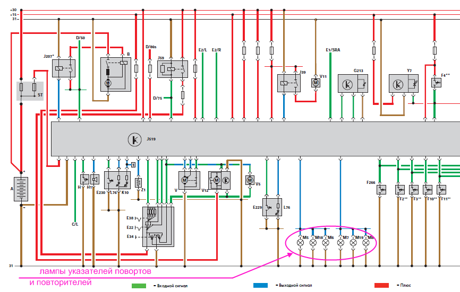Click the reference box numbered 1
This screenshot has height=292, width=460.
(x=133, y=165)
